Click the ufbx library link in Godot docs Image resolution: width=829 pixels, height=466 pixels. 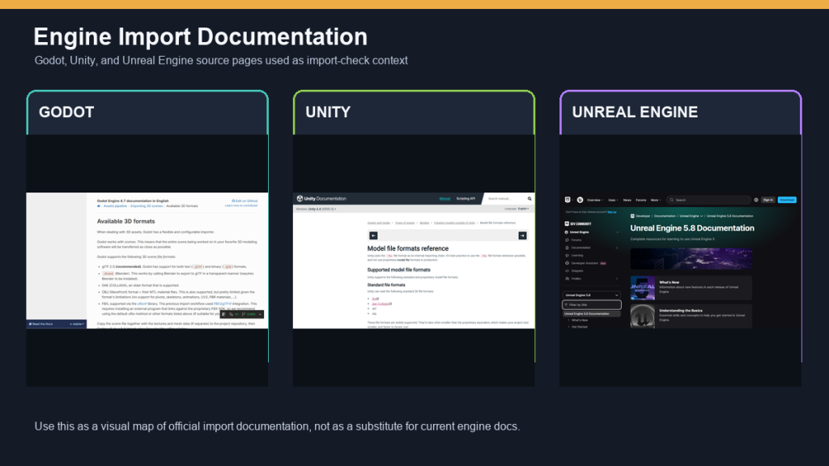[142, 304]
